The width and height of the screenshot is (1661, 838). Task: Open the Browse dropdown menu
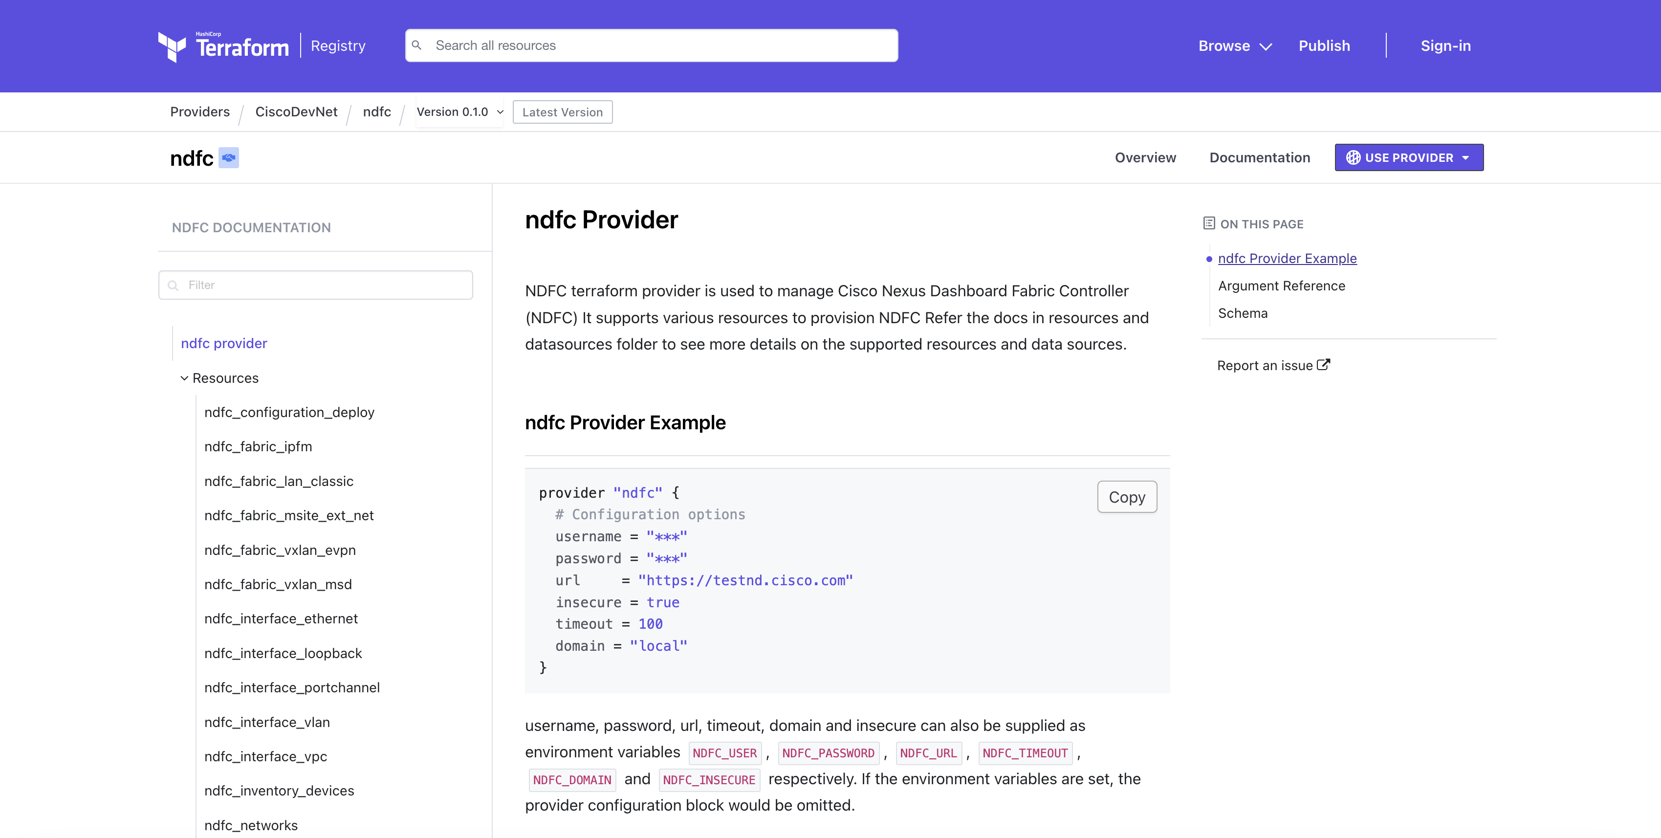click(1235, 46)
